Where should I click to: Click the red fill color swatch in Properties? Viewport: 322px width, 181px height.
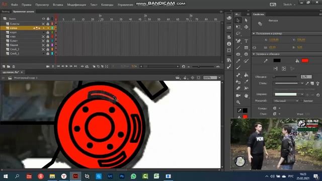[x=305, y=60]
